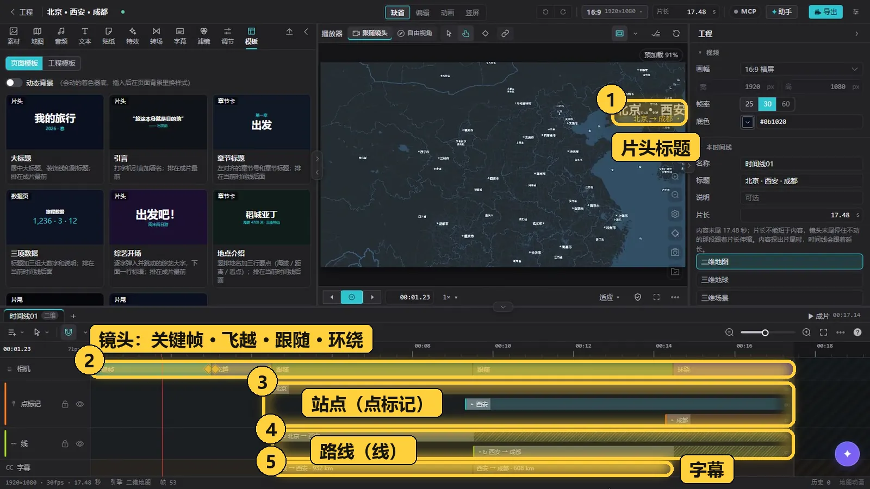Toggle lock on 线 track

pyautogui.click(x=65, y=443)
